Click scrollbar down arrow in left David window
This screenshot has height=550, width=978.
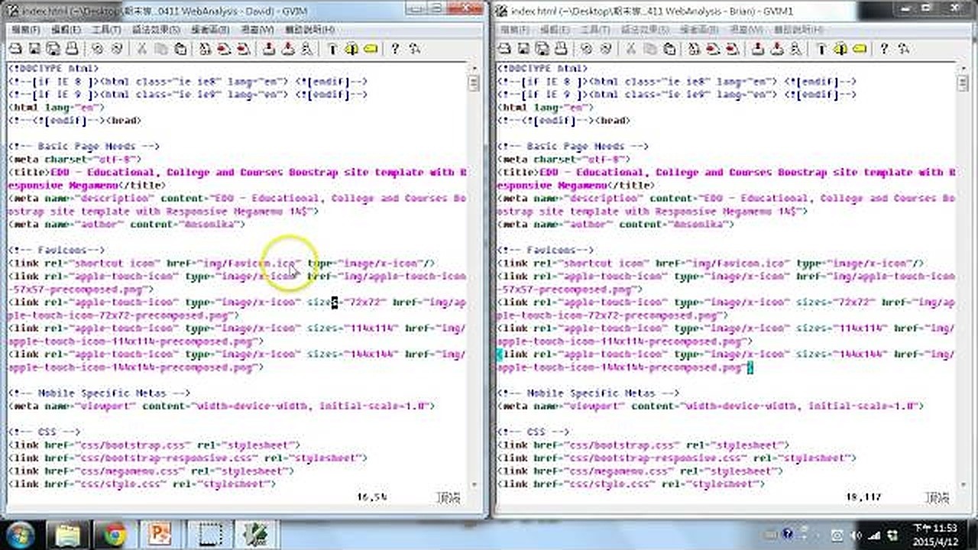[474, 484]
